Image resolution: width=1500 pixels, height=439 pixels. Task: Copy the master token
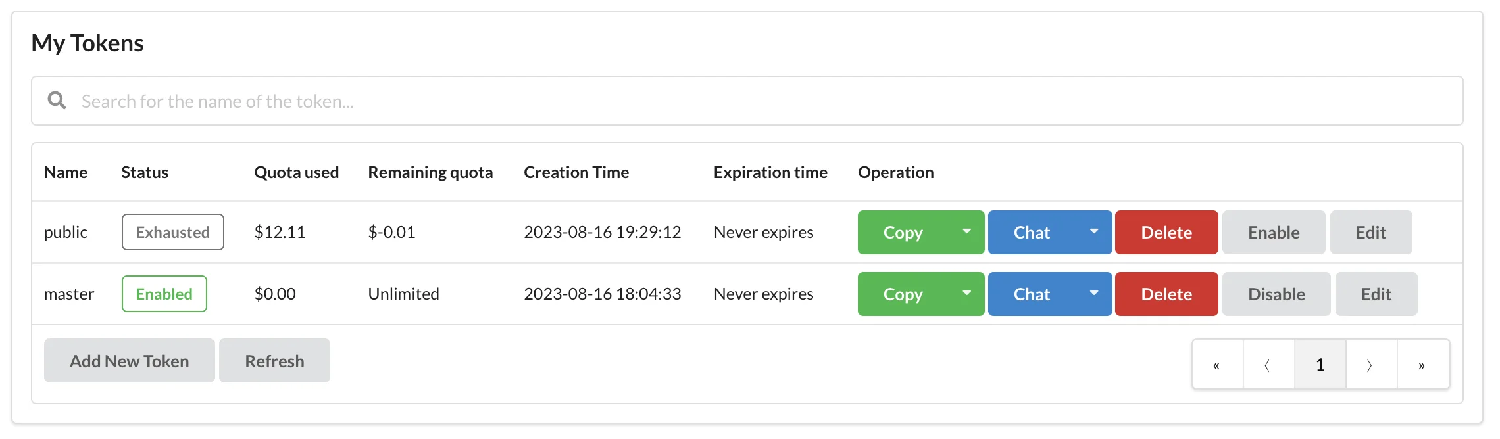coord(903,294)
